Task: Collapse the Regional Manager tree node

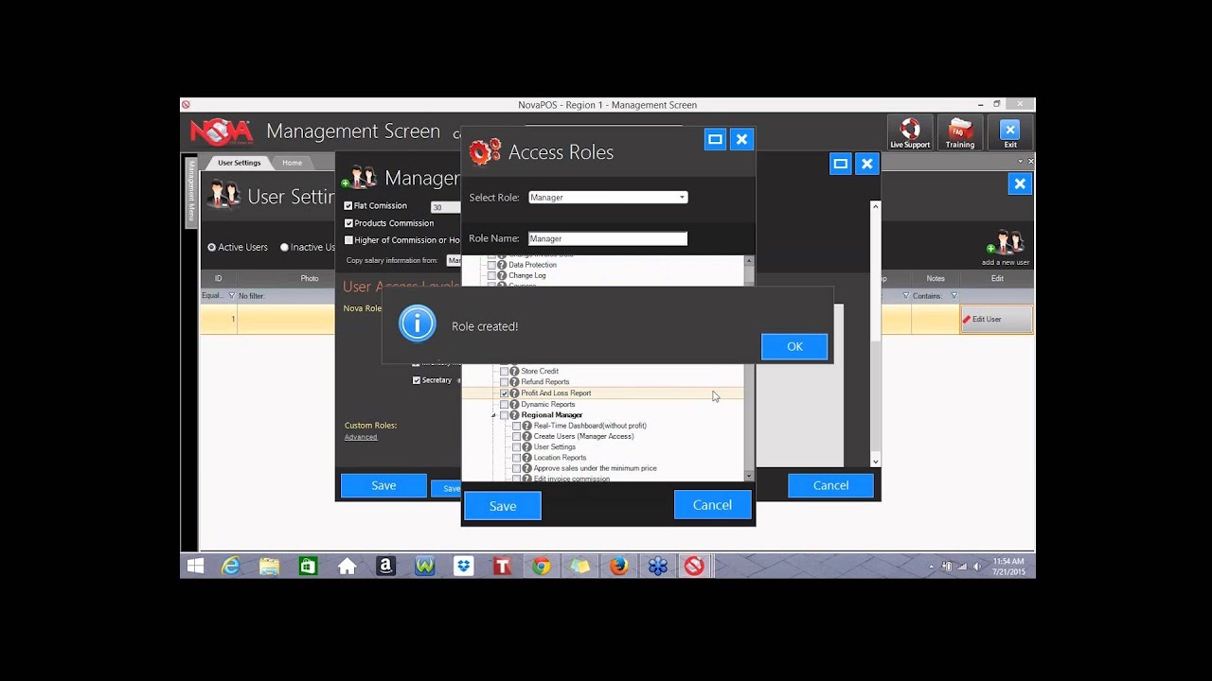Action: (493, 415)
